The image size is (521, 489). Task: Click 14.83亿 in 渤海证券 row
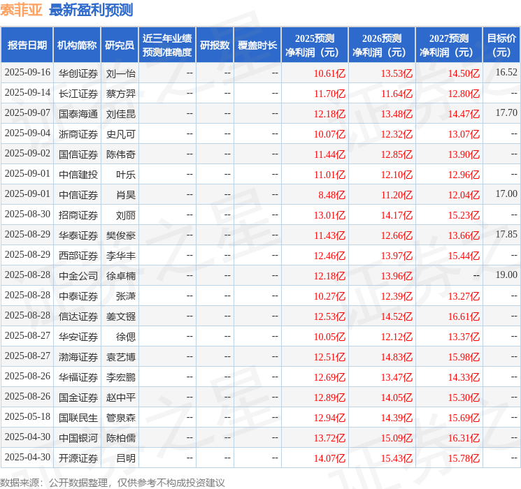pos(397,357)
